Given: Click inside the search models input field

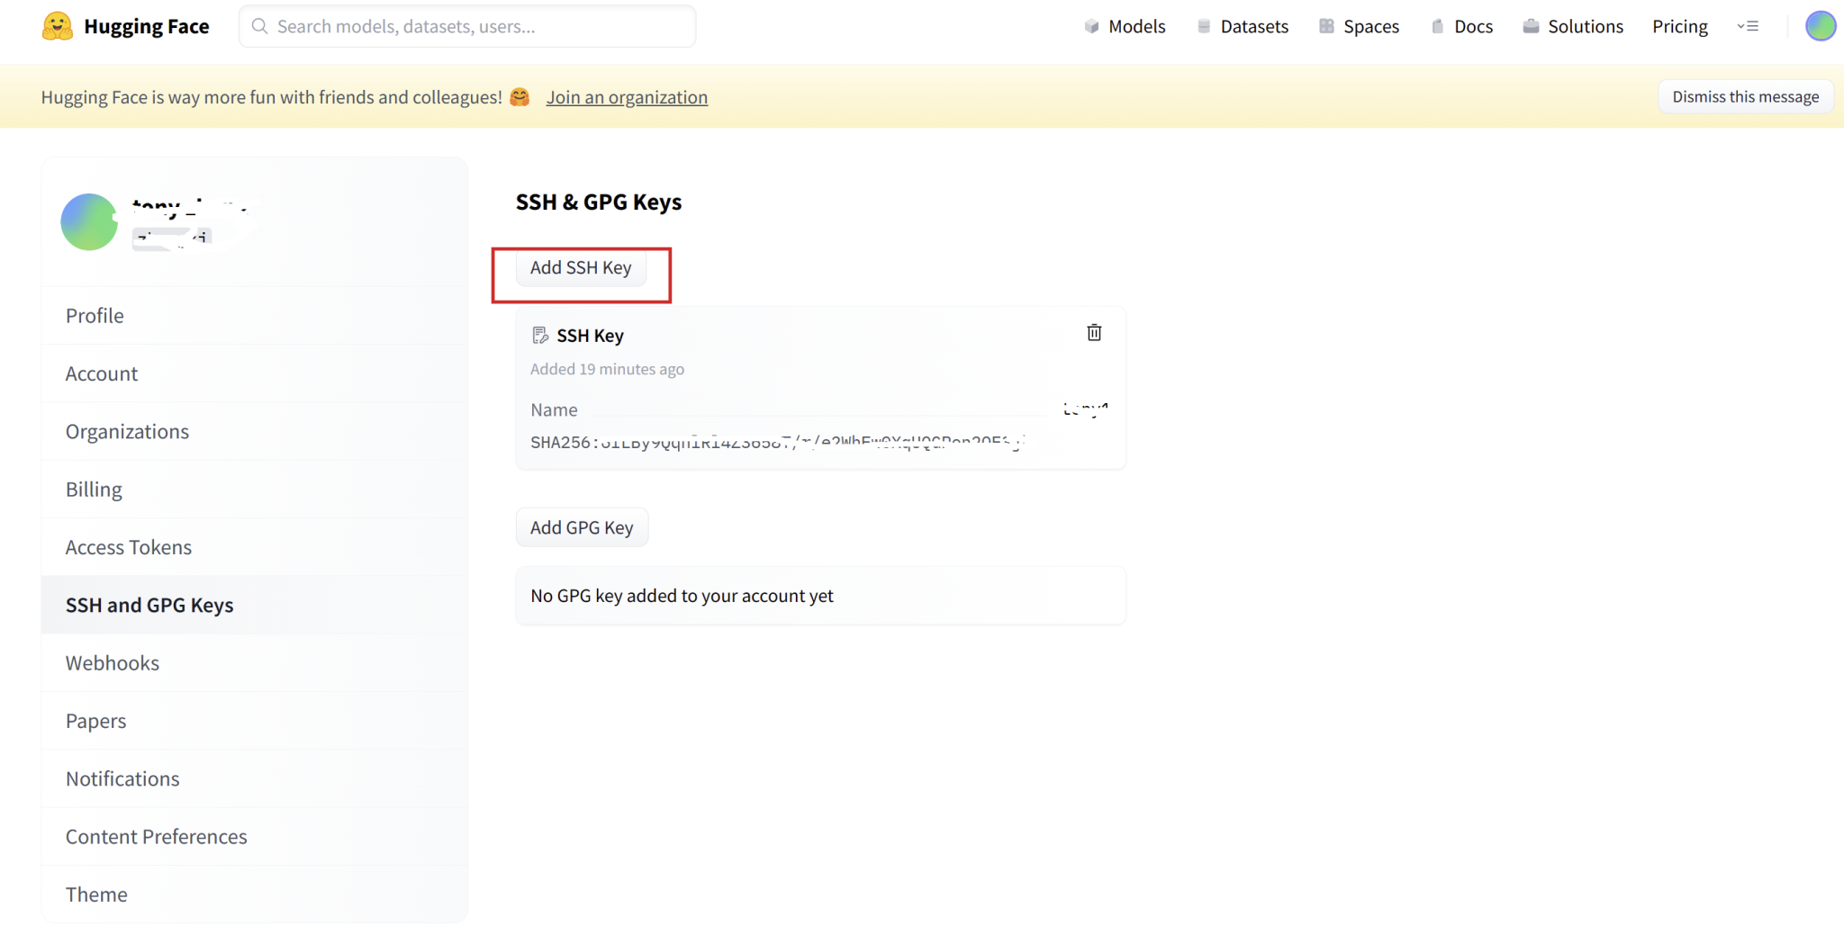Looking at the screenshot, I should [466, 26].
